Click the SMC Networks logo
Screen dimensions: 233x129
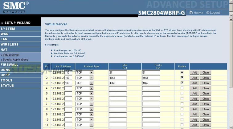[x=16, y=7]
